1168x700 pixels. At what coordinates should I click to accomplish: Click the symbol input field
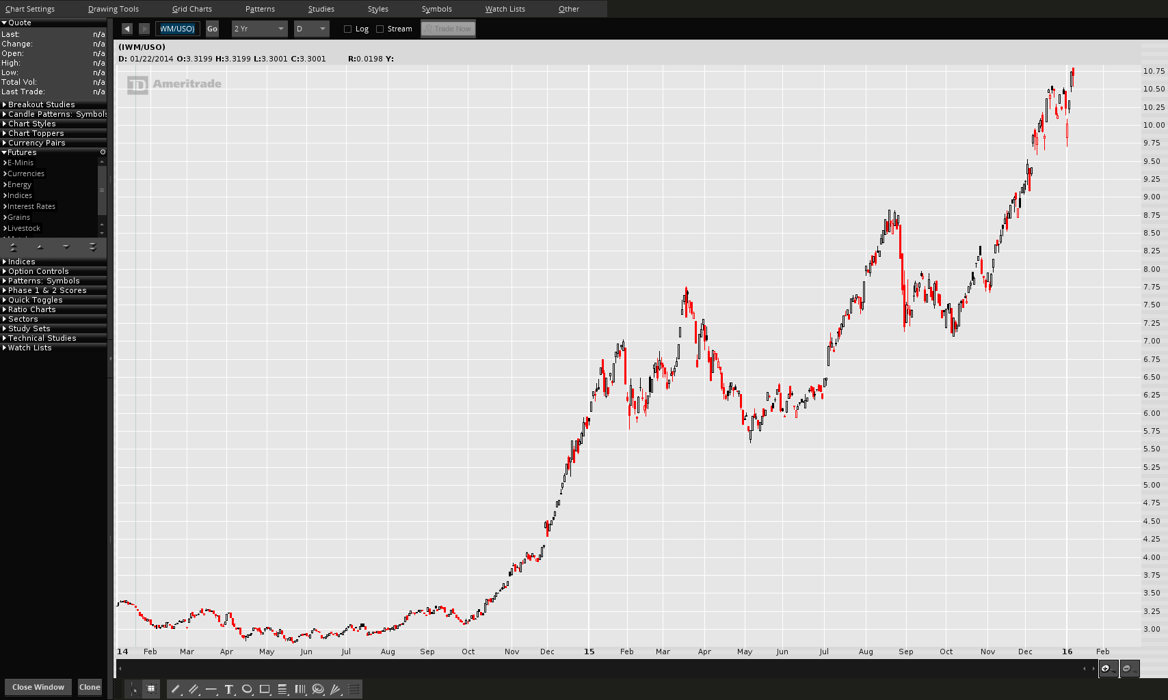(178, 29)
